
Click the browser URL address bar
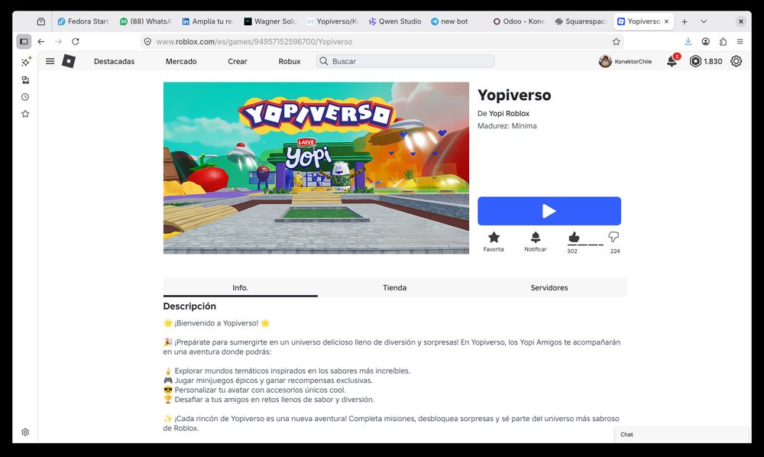click(383, 41)
